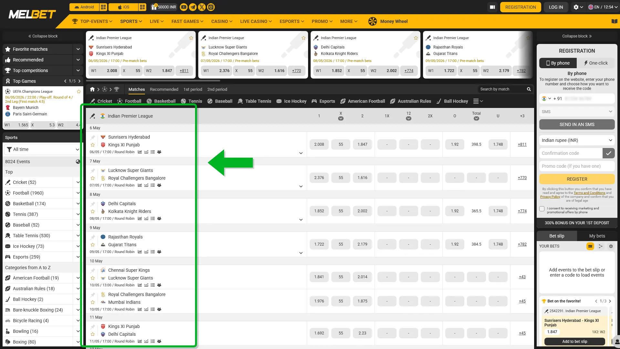Expand the Favorite matches section
This screenshot has width=620, height=349.
pyautogui.click(x=78, y=49)
